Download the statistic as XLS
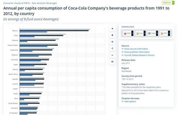The width and height of the screenshot is (180, 115). [x=139, y=33]
